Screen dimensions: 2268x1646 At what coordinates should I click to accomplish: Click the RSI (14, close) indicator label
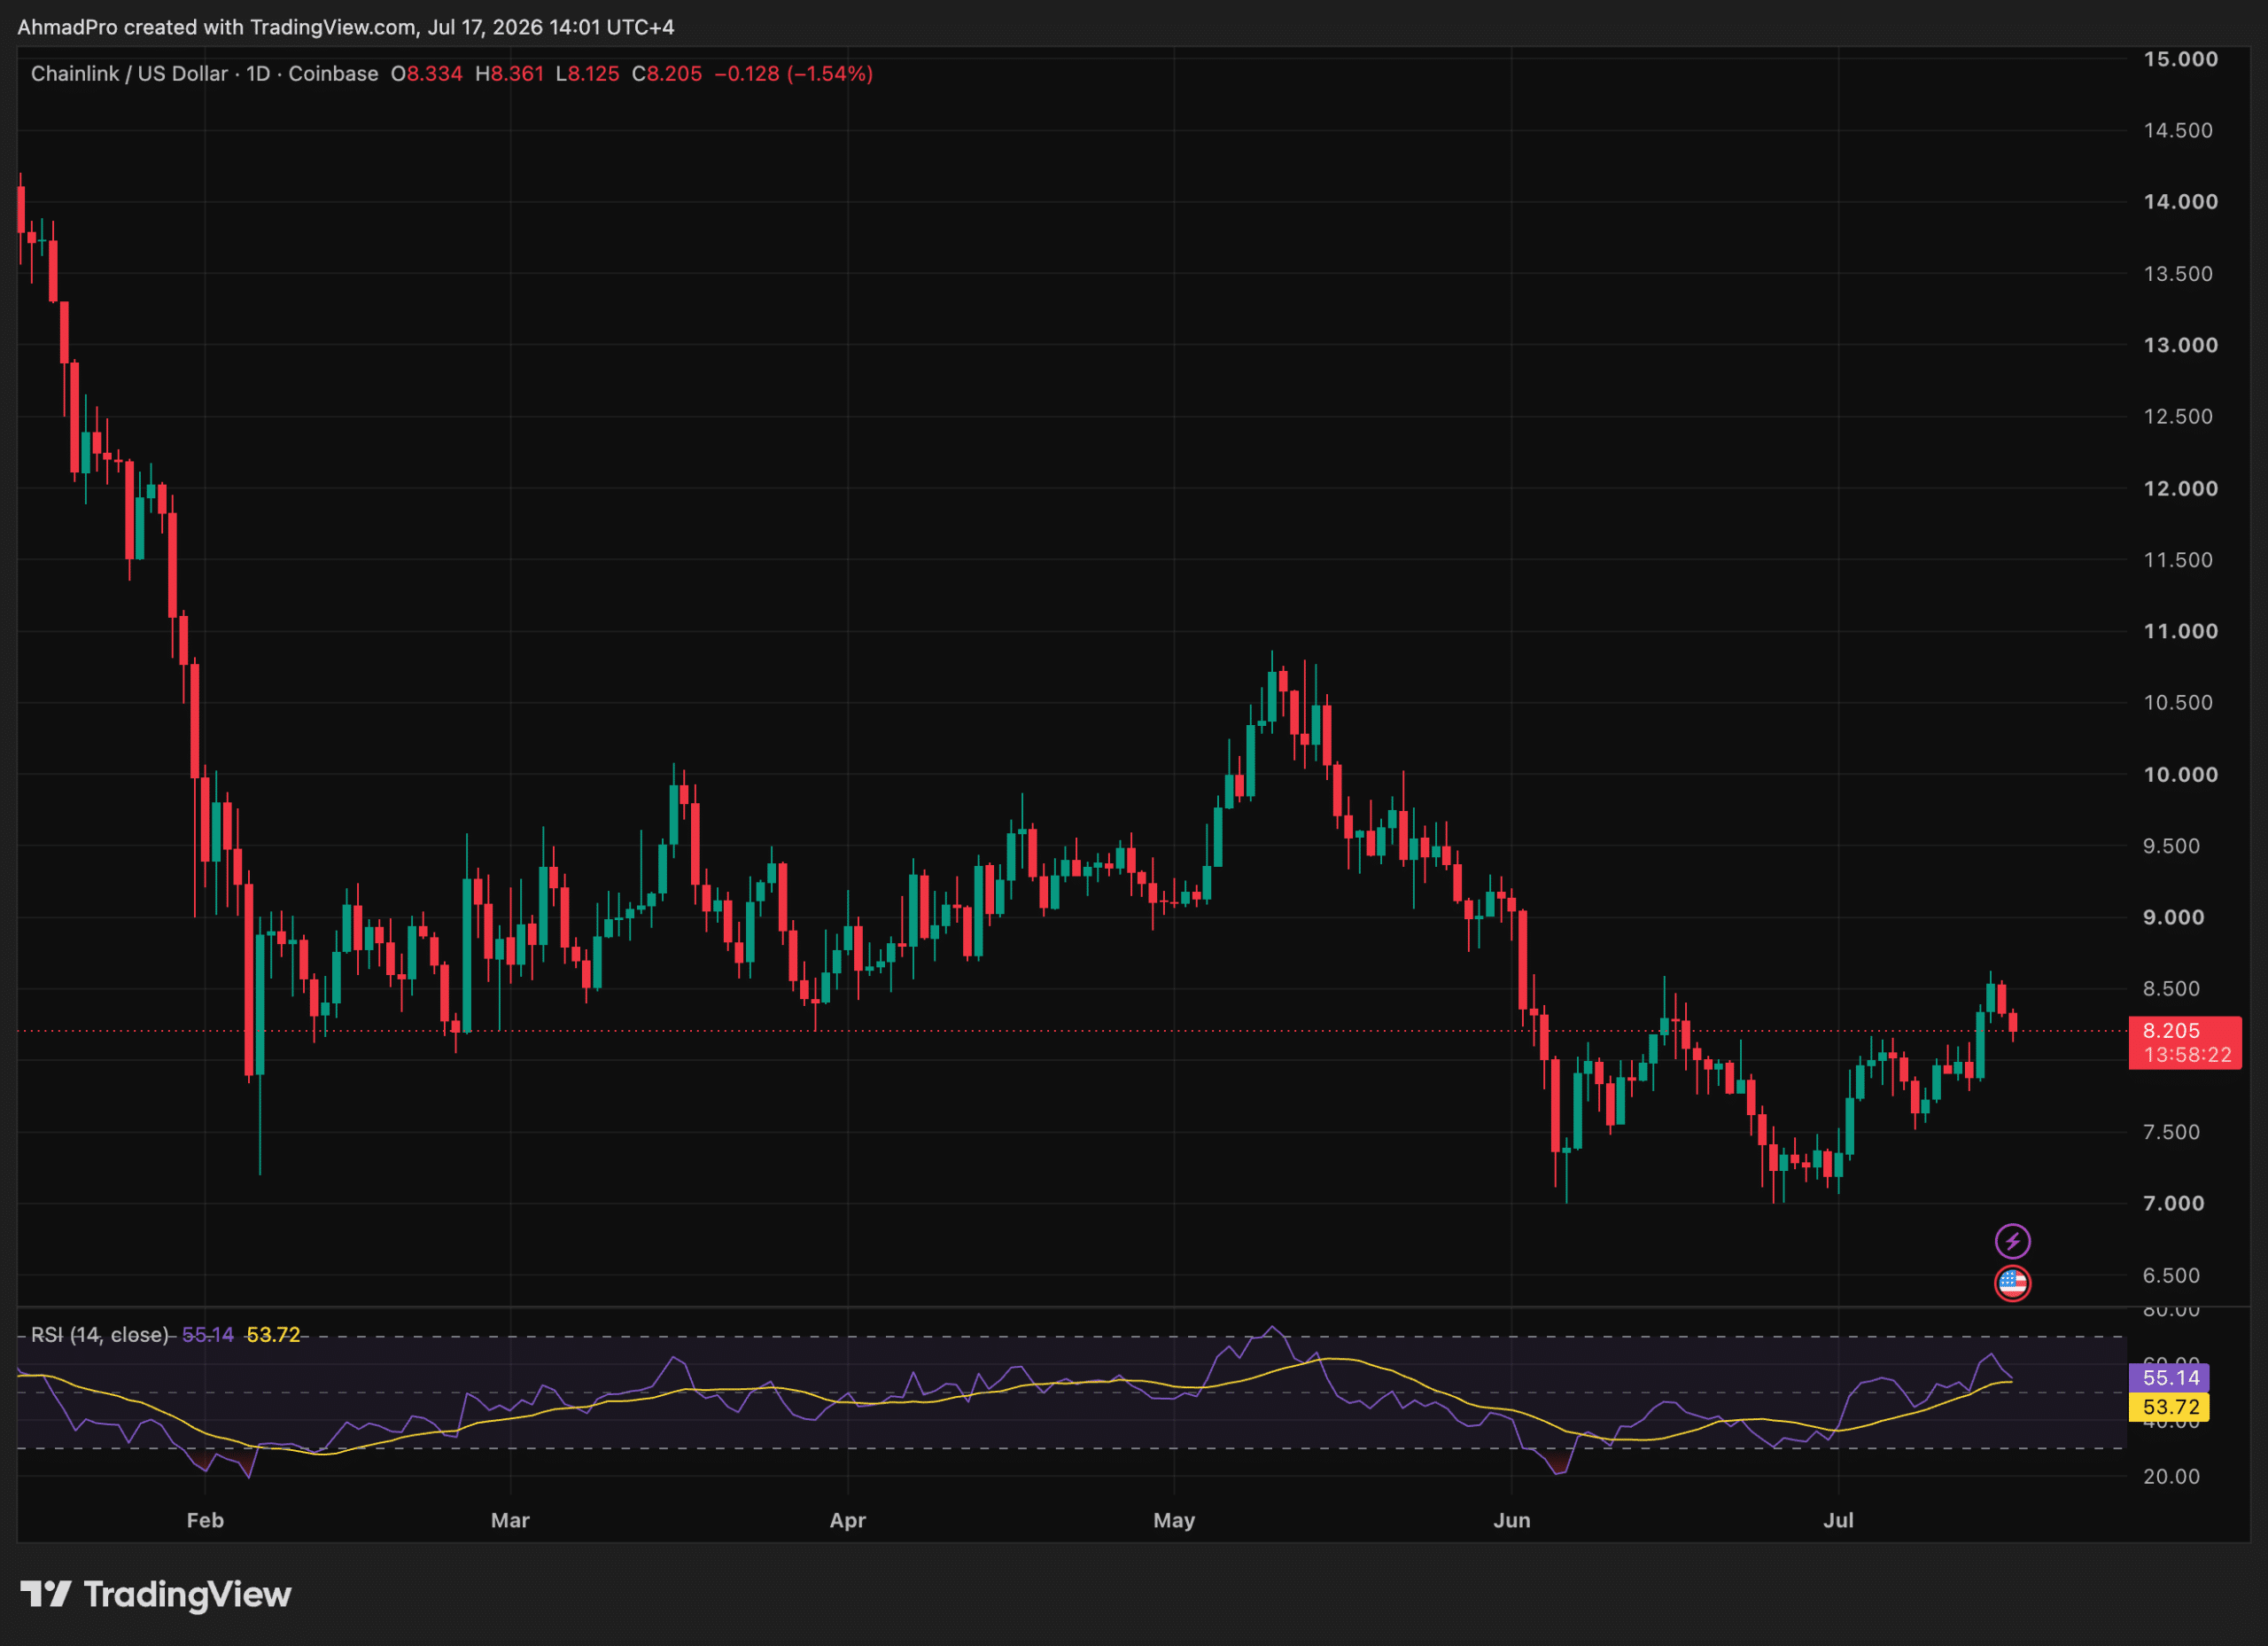pos(100,1335)
